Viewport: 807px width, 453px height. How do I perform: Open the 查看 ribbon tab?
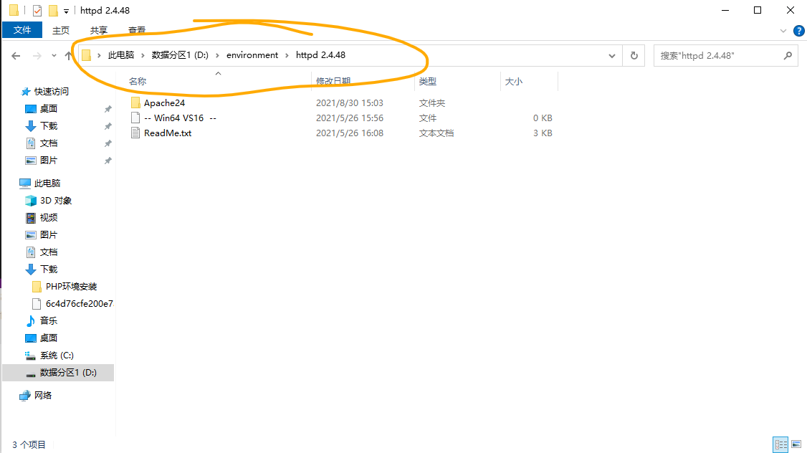click(x=136, y=30)
